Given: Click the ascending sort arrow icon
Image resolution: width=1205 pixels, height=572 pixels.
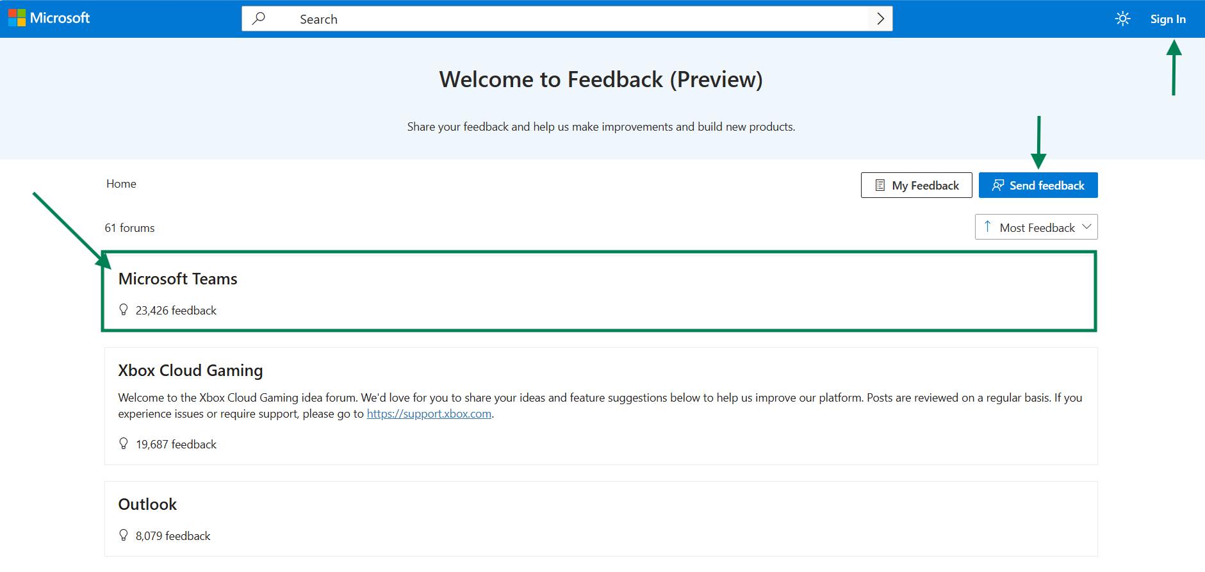Looking at the screenshot, I should (x=987, y=227).
